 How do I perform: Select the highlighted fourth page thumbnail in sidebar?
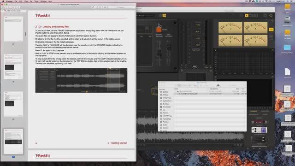click(13, 142)
